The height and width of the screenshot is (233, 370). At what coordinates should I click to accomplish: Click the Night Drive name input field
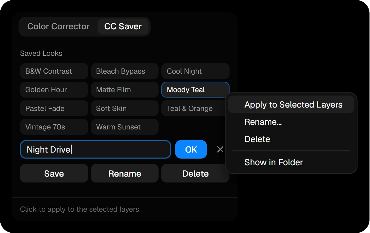96,149
